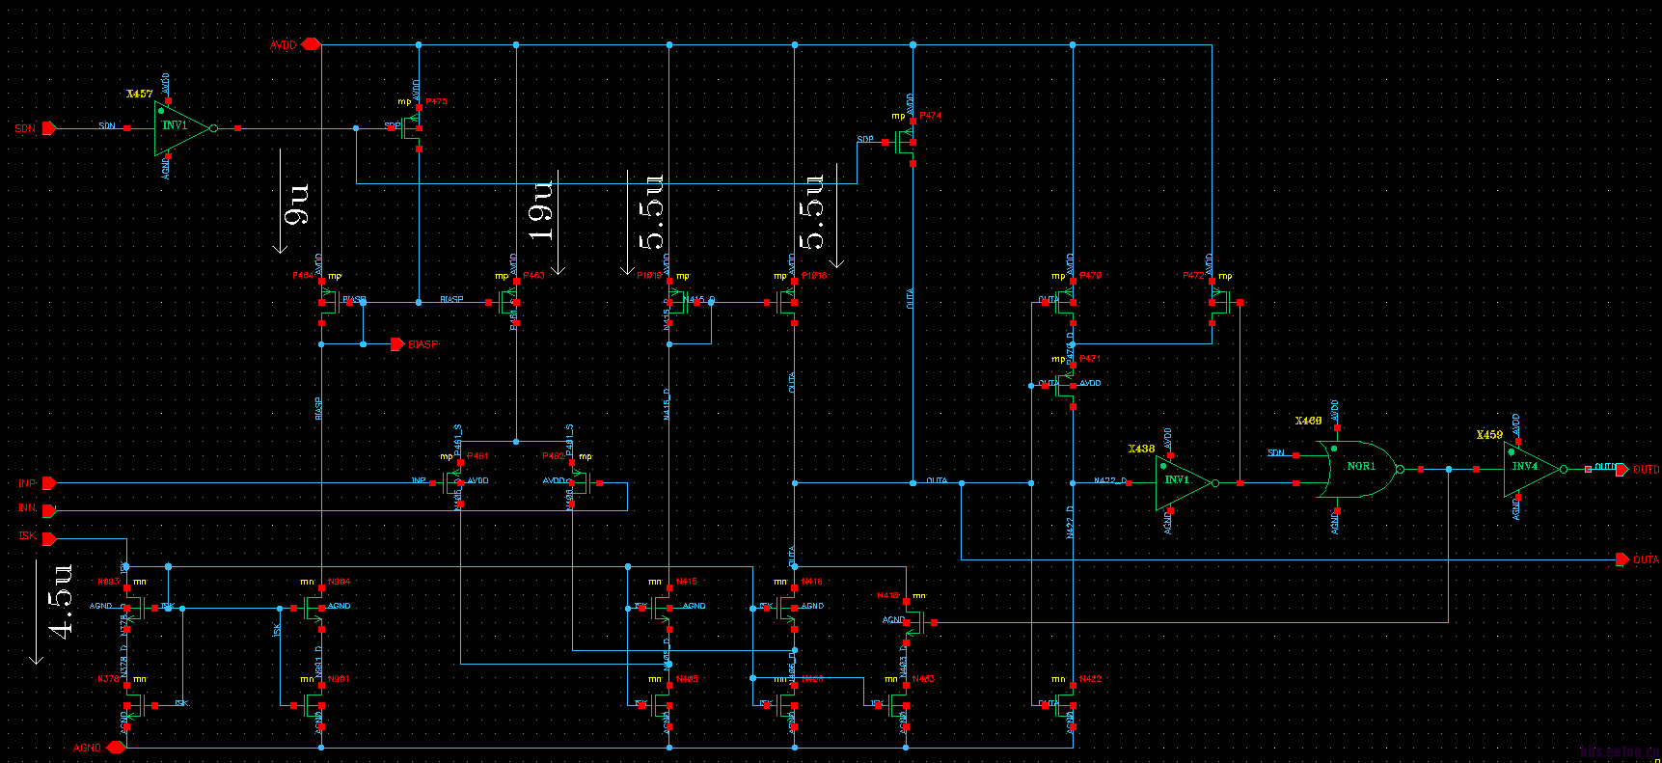Click the SDP gate label beside P474
Screen dimensions: 1662x763
(865, 140)
